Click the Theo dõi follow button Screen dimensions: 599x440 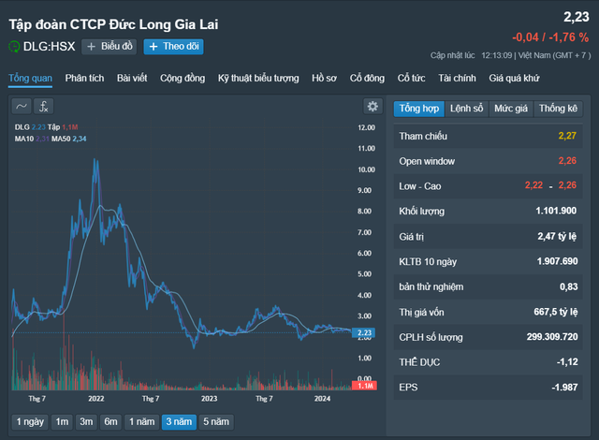click(x=173, y=46)
